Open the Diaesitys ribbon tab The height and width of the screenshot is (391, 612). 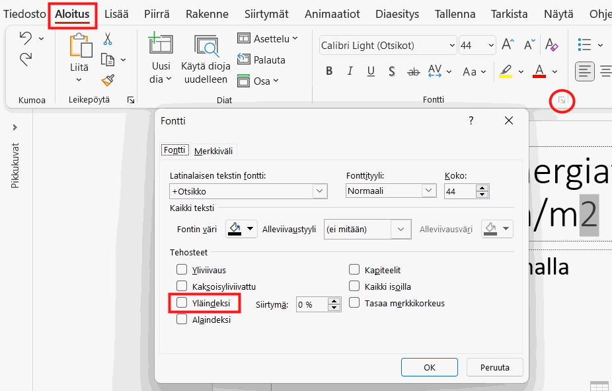coord(397,14)
